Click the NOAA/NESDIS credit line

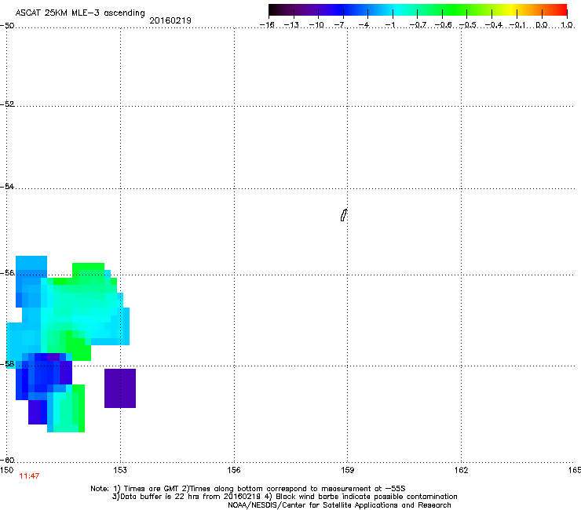point(339,505)
